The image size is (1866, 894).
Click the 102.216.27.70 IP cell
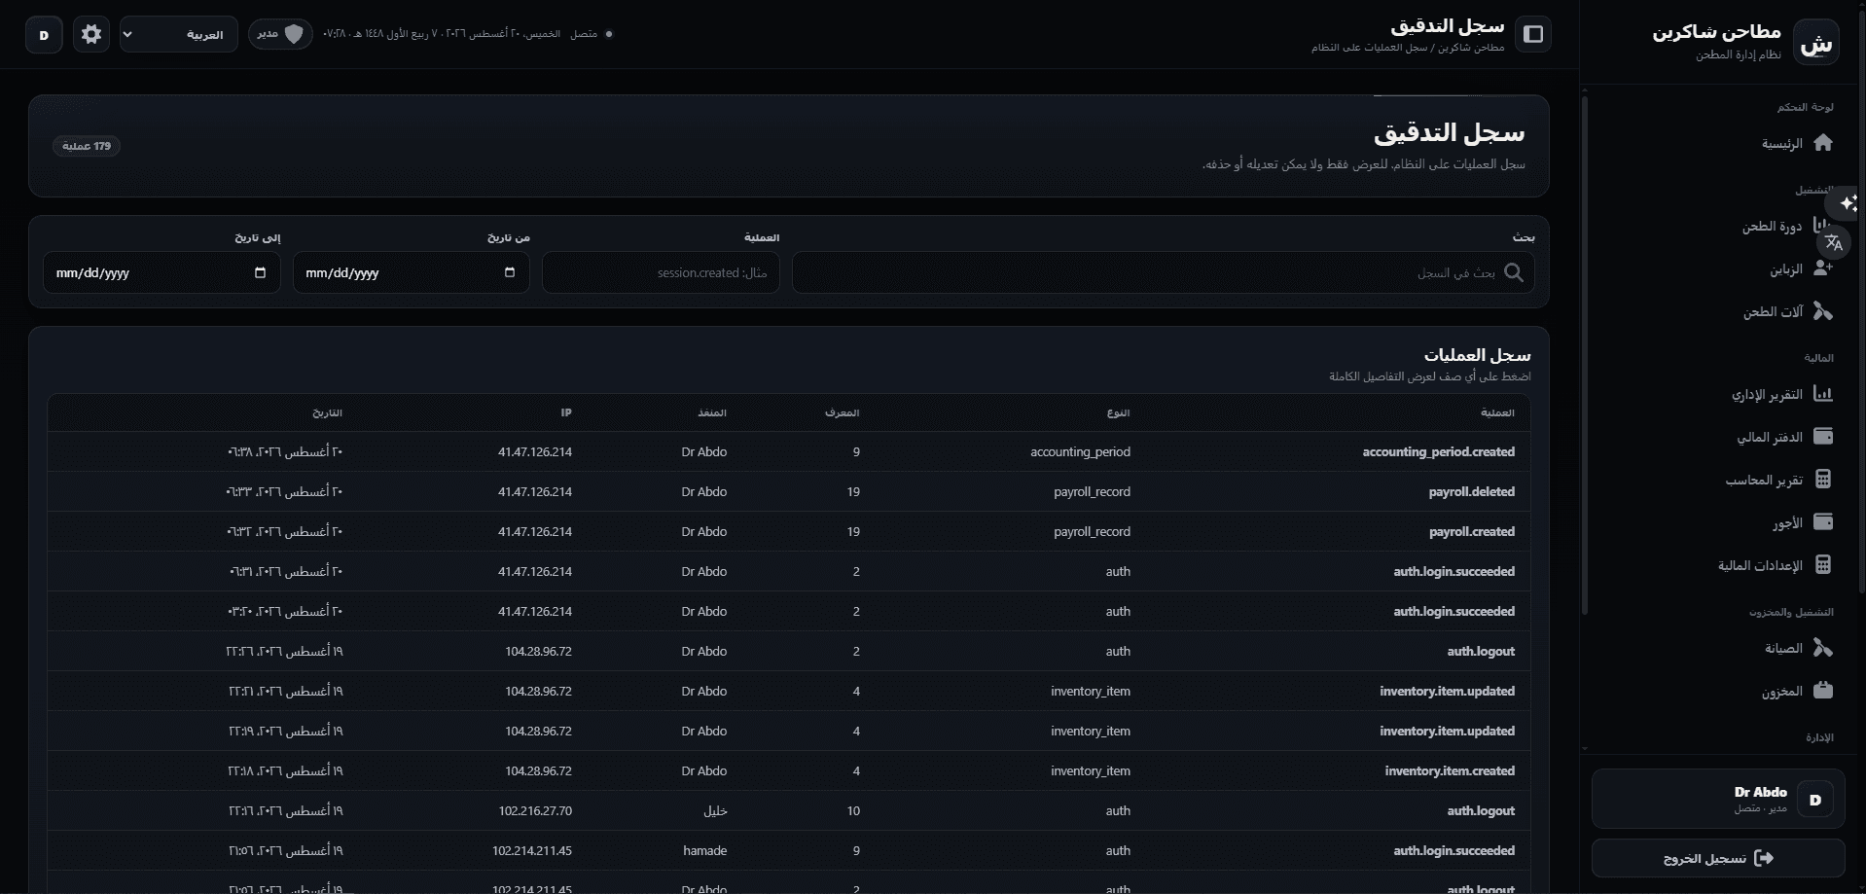[535, 810]
